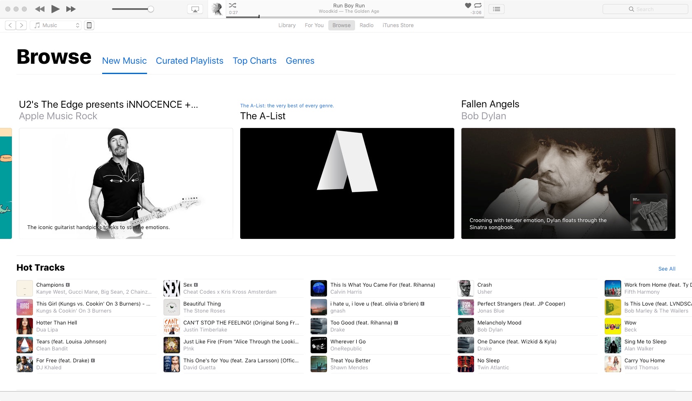Image resolution: width=692 pixels, height=401 pixels.
Task: Click the Run Boy Run song title
Action: click(x=349, y=6)
